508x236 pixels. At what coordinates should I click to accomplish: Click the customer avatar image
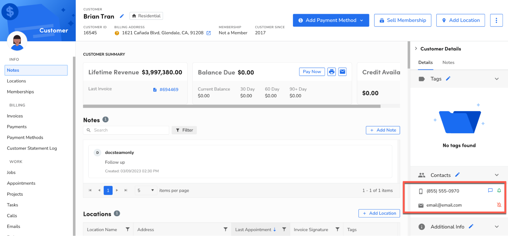point(17,41)
